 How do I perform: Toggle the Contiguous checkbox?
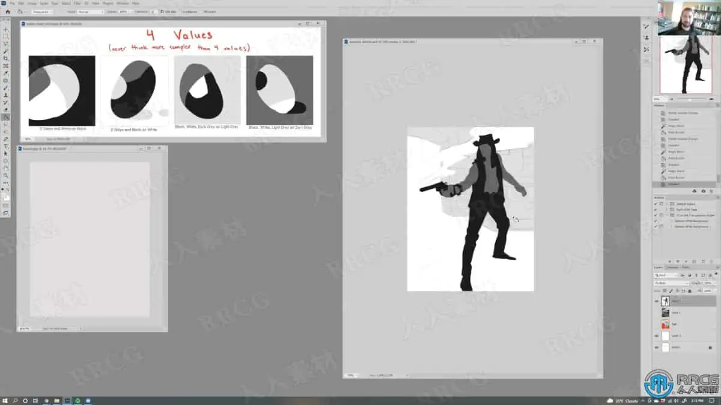click(182, 11)
